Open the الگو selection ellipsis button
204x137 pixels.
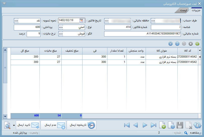[61, 34]
